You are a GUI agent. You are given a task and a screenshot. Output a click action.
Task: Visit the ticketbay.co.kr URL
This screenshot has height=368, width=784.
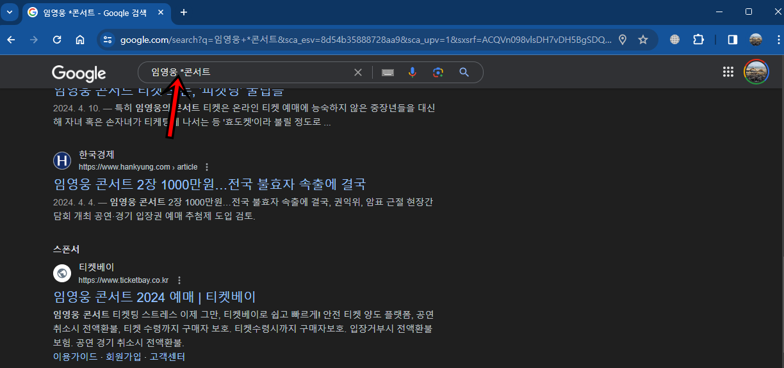(124, 280)
